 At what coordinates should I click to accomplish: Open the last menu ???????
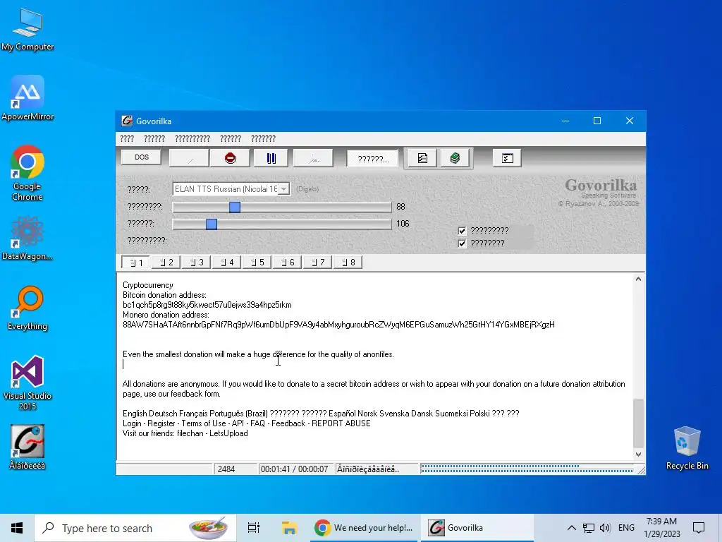(263, 139)
